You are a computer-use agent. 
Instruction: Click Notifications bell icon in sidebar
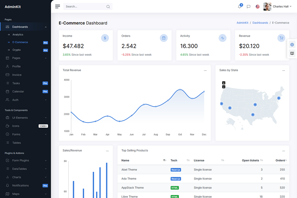click(x=7, y=185)
